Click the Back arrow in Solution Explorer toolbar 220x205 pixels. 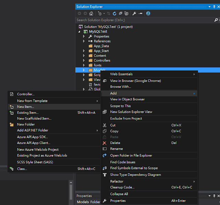pos(79,13)
